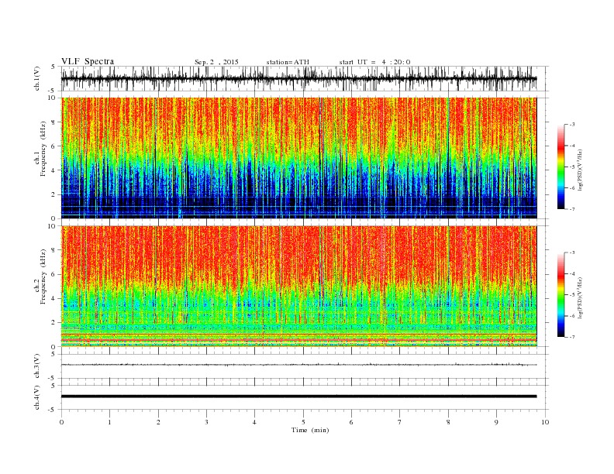Click the "ch.4(V)" axis label

coord(37,397)
